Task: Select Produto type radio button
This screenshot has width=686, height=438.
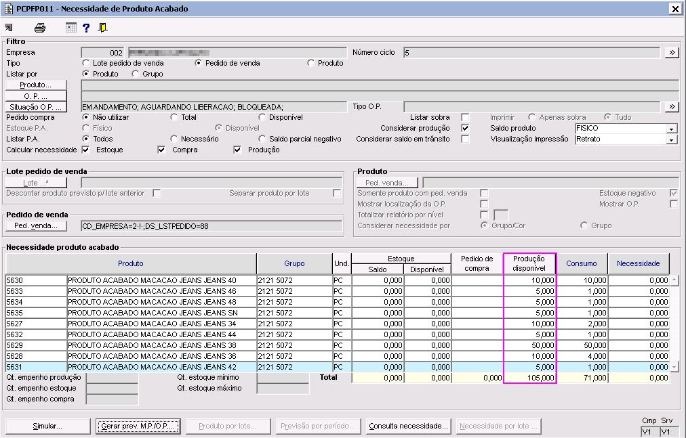Action: [310, 63]
